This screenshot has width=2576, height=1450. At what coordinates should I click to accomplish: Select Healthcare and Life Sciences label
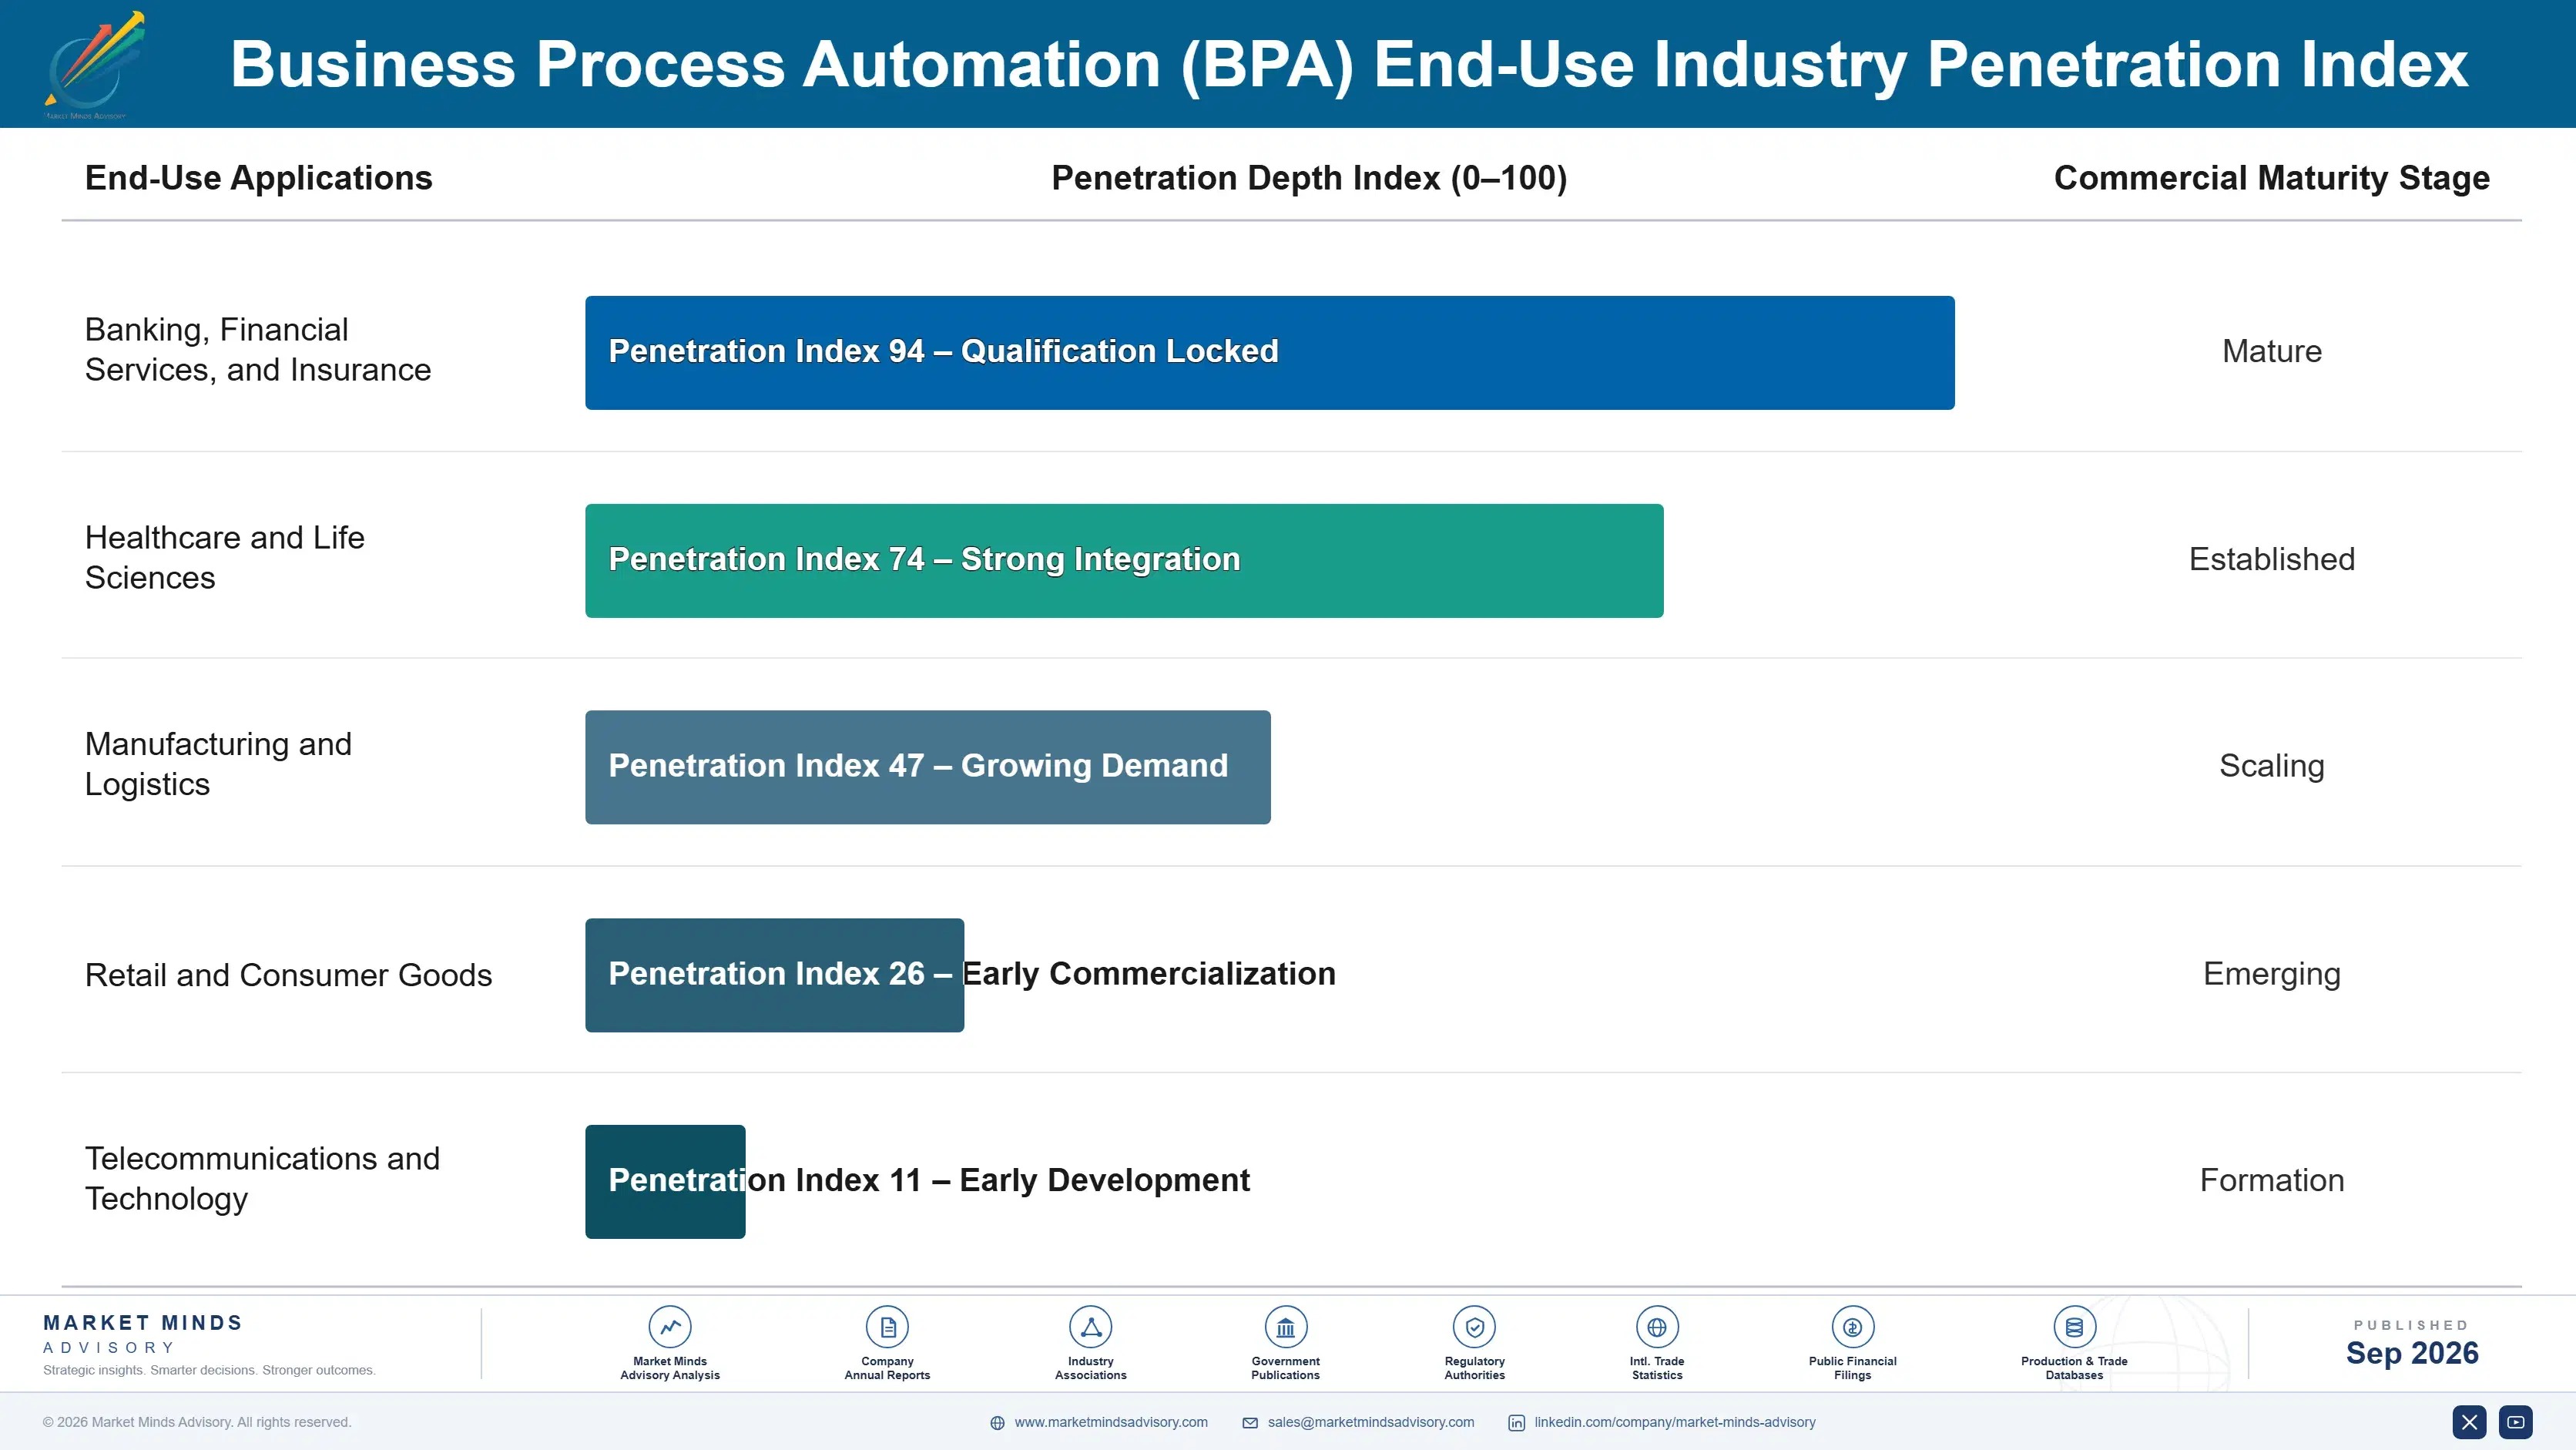pos(224,557)
